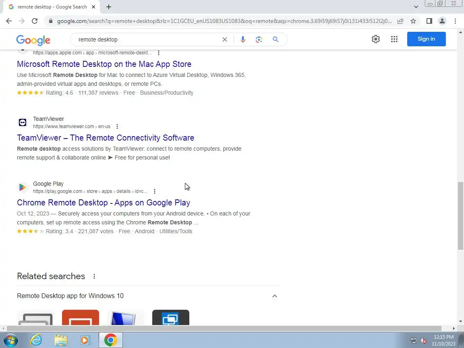Close the remote desktop search tab
The image size is (464, 348).
[93, 7]
